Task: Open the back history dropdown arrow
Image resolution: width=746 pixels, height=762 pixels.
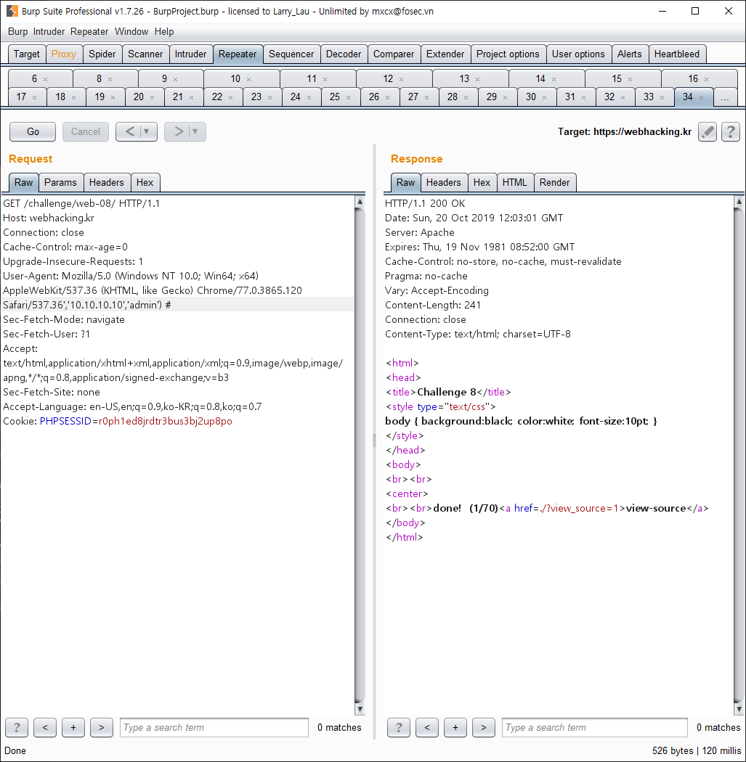Action: [x=147, y=131]
